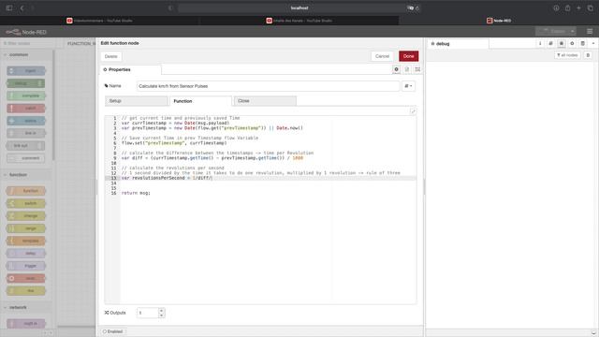Image resolution: width=599 pixels, height=337 pixels.
Task: Select the switch node in palette
Action: click(26, 203)
